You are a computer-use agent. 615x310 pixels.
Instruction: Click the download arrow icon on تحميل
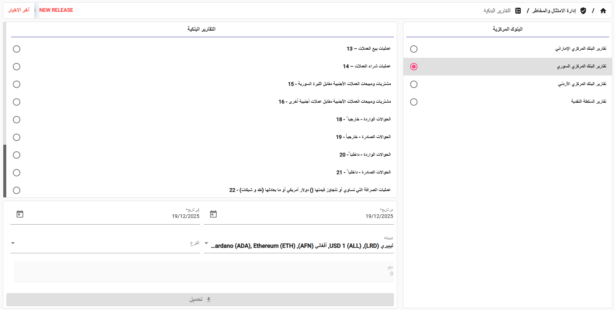point(209,299)
